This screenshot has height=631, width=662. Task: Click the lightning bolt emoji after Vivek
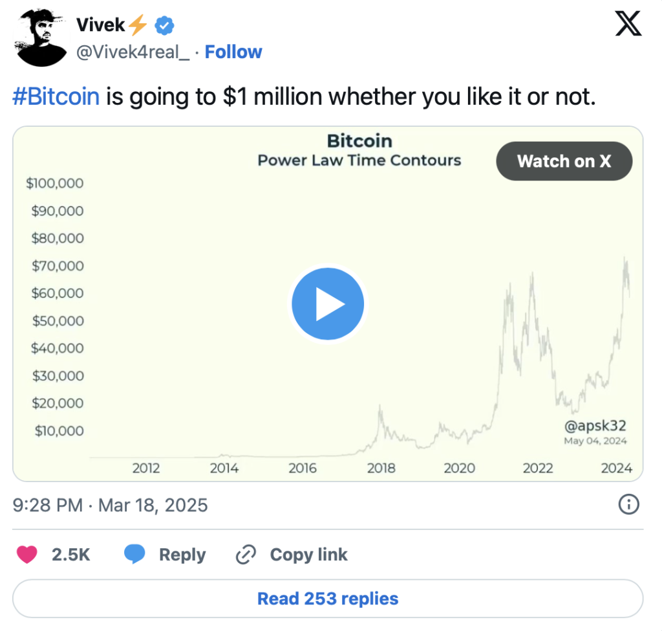(x=137, y=25)
